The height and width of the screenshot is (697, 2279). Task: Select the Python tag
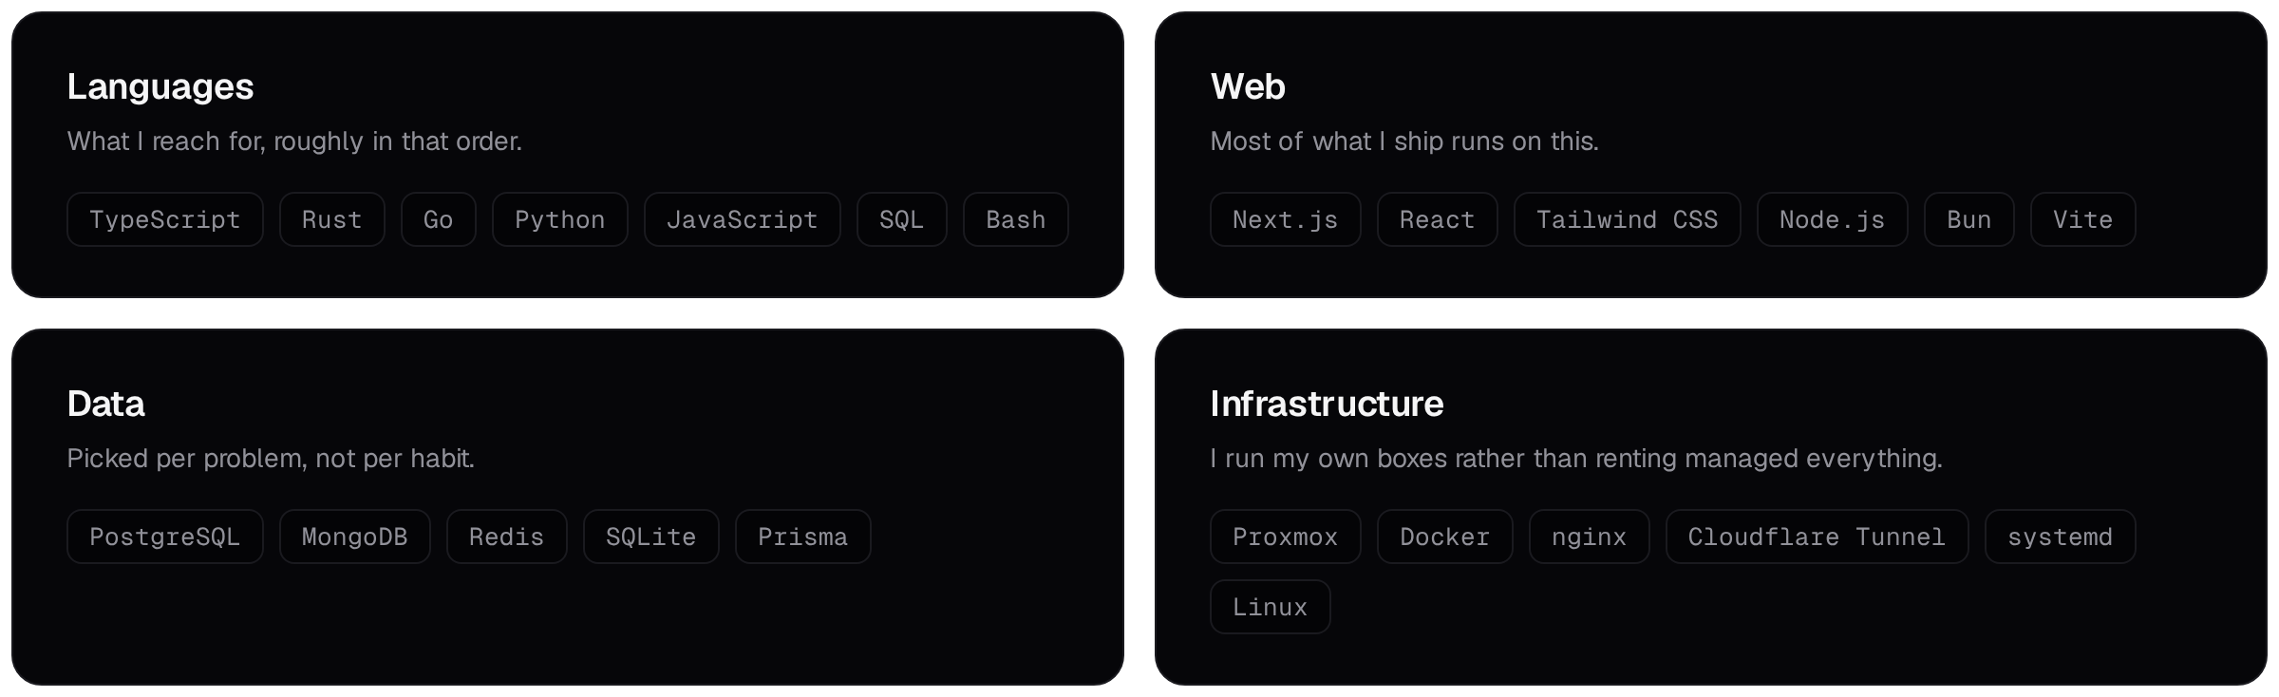point(560,219)
